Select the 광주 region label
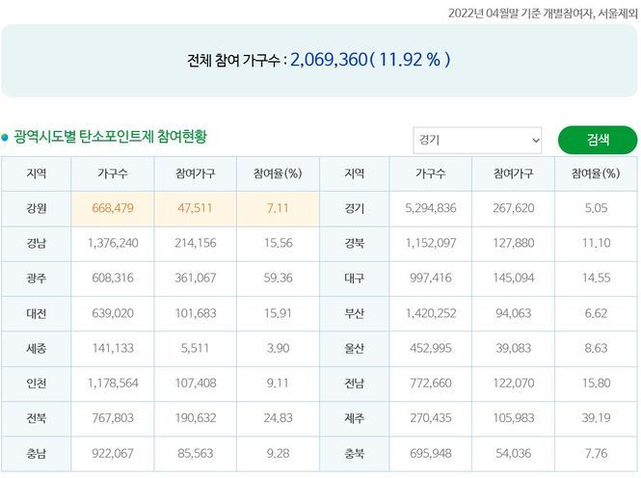 pyautogui.click(x=36, y=279)
